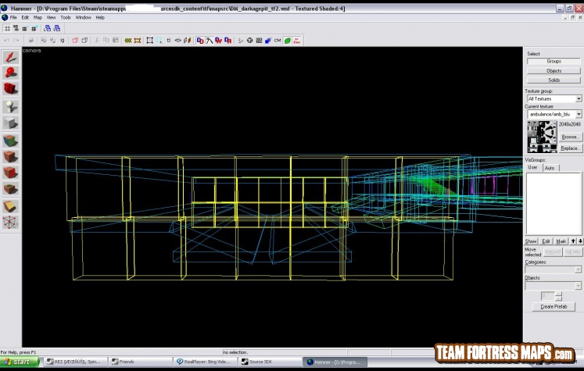Click the Paste toolbar icon
This screenshot has height=371, width=584.
(x=116, y=41)
